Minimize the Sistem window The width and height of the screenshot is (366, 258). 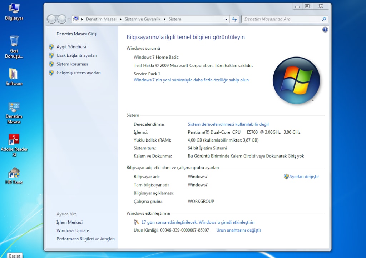297,6
